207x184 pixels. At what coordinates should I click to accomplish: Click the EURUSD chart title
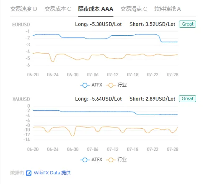point(21,24)
